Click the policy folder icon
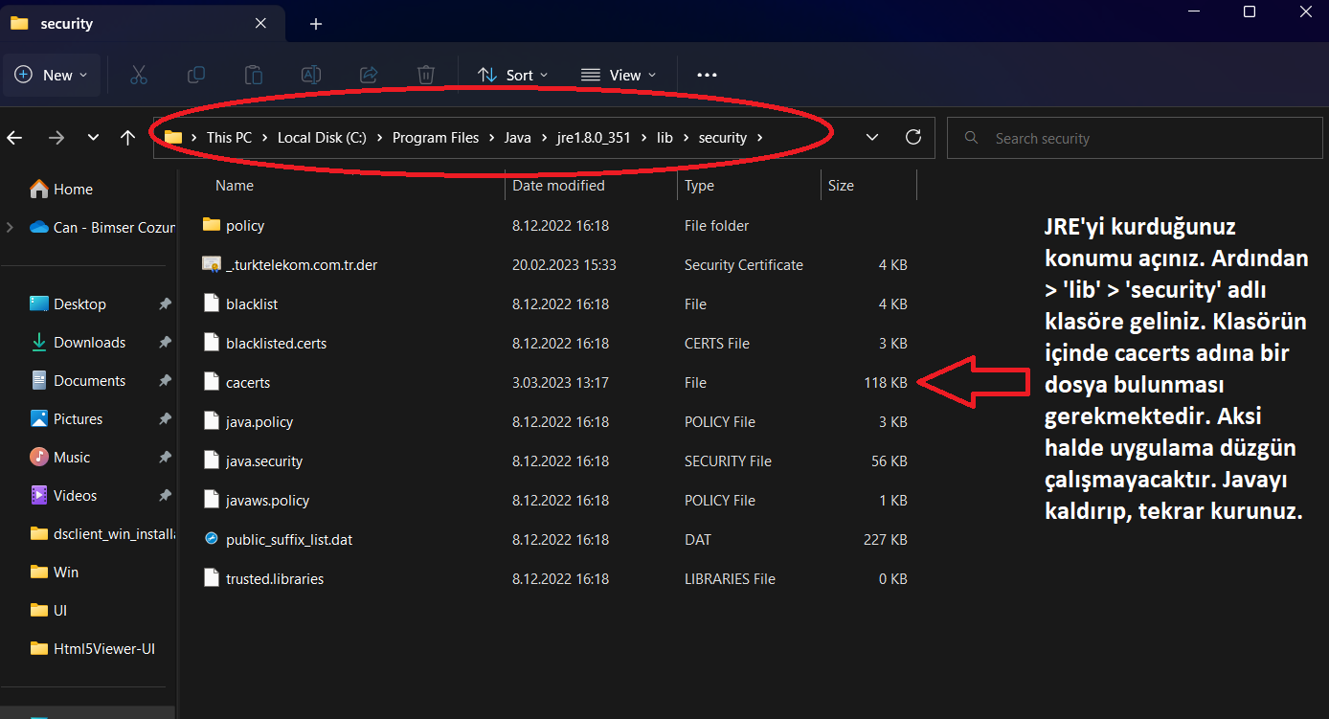 click(x=212, y=225)
